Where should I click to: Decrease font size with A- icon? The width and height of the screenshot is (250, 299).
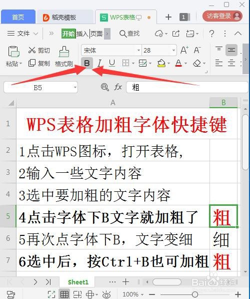tap(197, 50)
